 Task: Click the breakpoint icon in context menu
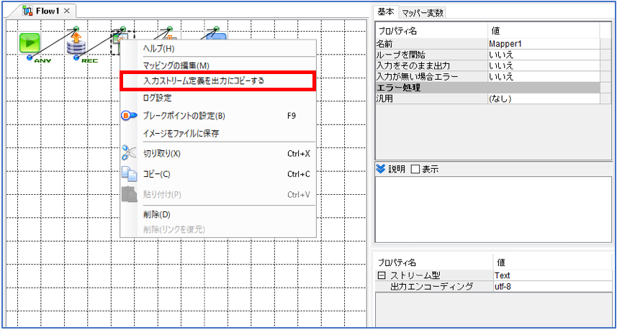[x=129, y=116]
